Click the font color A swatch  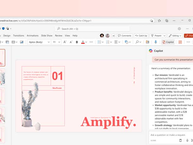[x=83, y=42]
